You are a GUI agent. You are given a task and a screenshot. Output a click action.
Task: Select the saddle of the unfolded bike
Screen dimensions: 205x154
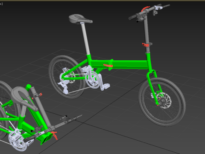pos(80,19)
